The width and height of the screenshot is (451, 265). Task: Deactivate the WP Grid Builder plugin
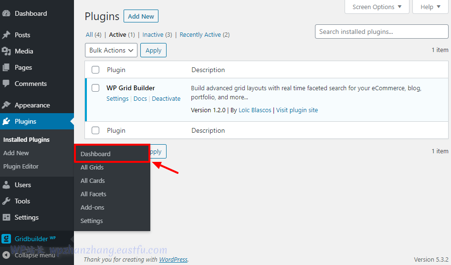coord(166,98)
